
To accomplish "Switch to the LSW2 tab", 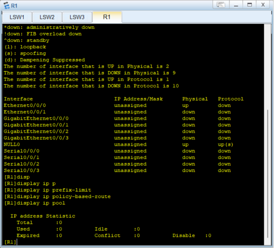I will (x=47, y=17).
